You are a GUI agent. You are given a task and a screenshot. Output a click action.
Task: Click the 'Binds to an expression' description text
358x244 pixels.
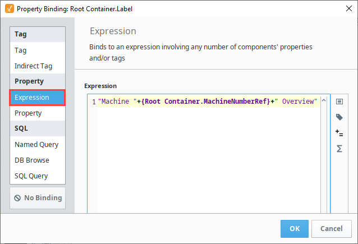[201, 53]
